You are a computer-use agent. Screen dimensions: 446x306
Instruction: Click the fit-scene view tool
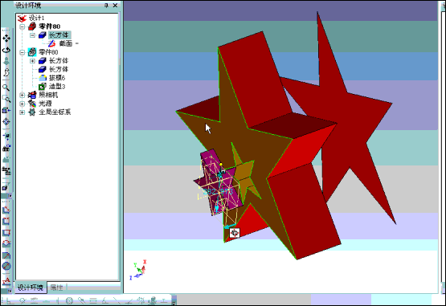pos(6,137)
